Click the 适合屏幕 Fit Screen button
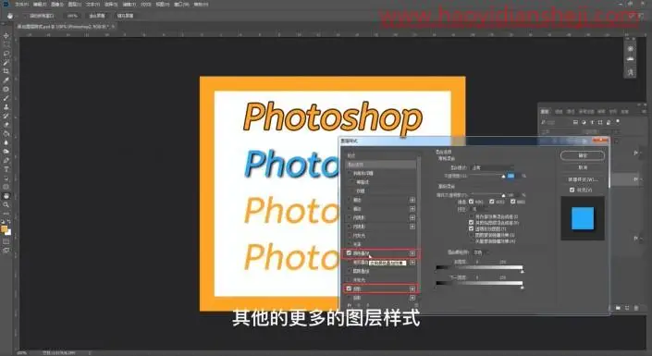652x356 pixels. 97,16
